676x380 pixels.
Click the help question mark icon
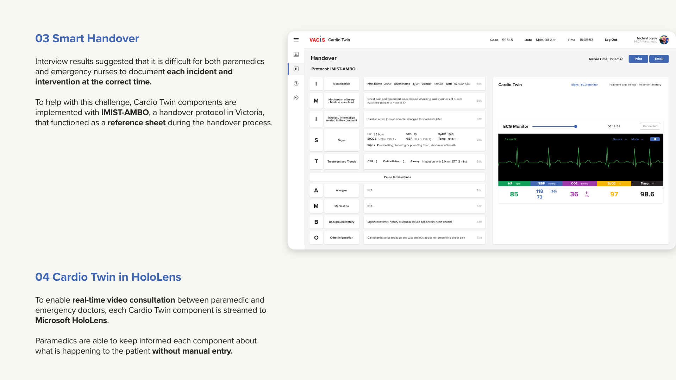point(296,83)
